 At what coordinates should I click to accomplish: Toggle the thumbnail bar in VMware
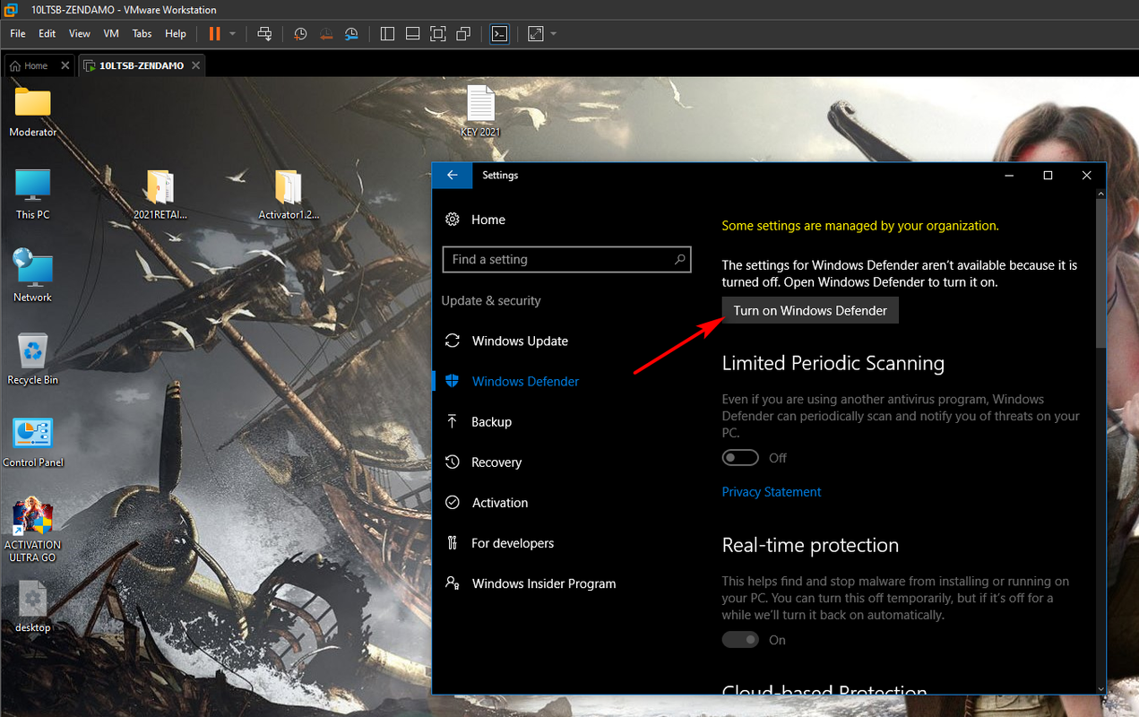[x=413, y=33]
